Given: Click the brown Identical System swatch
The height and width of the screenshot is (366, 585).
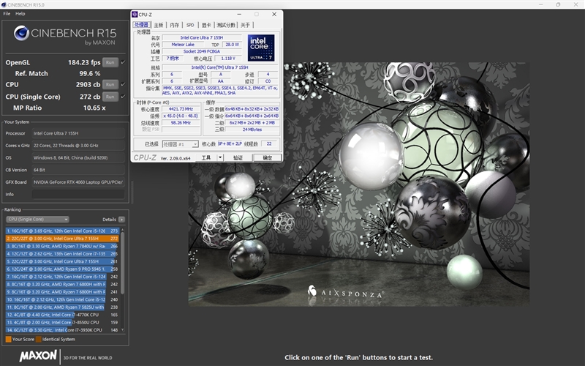Looking at the screenshot, I should tap(39, 339).
